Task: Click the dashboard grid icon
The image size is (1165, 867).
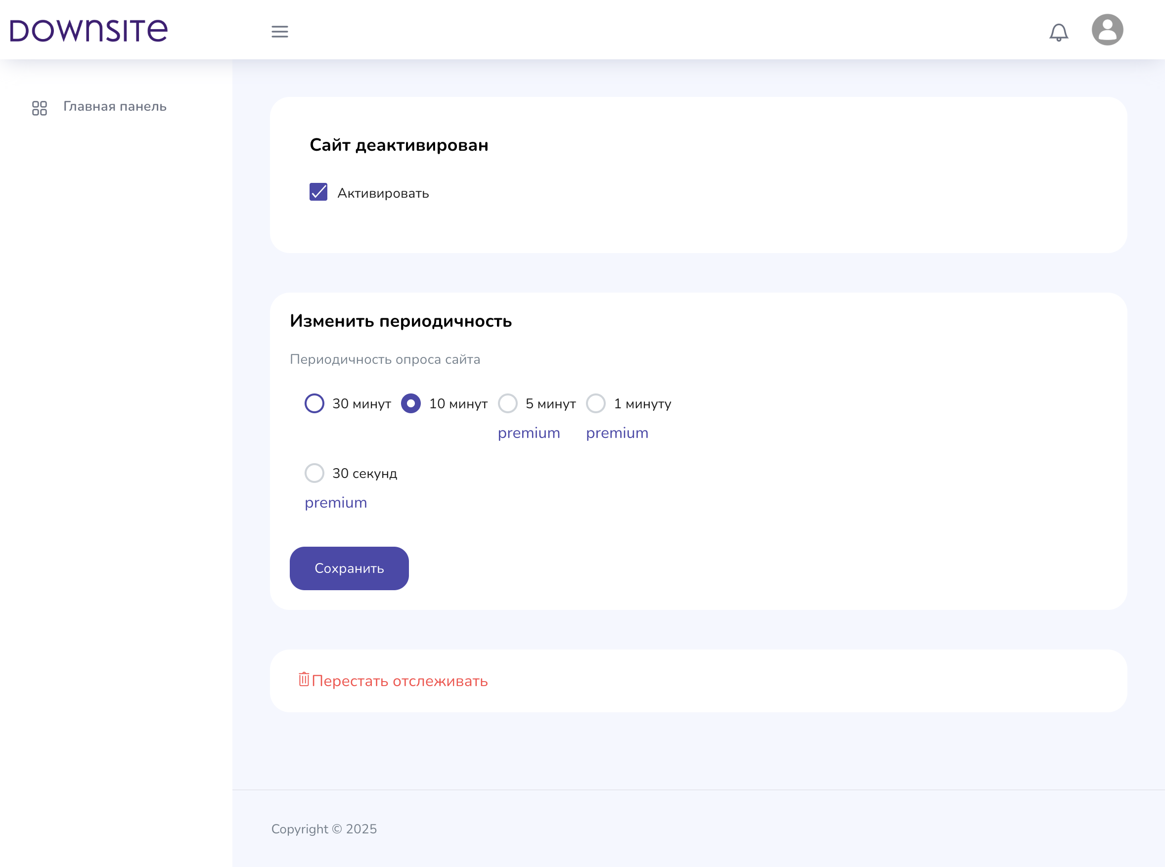Action: point(40,108)
